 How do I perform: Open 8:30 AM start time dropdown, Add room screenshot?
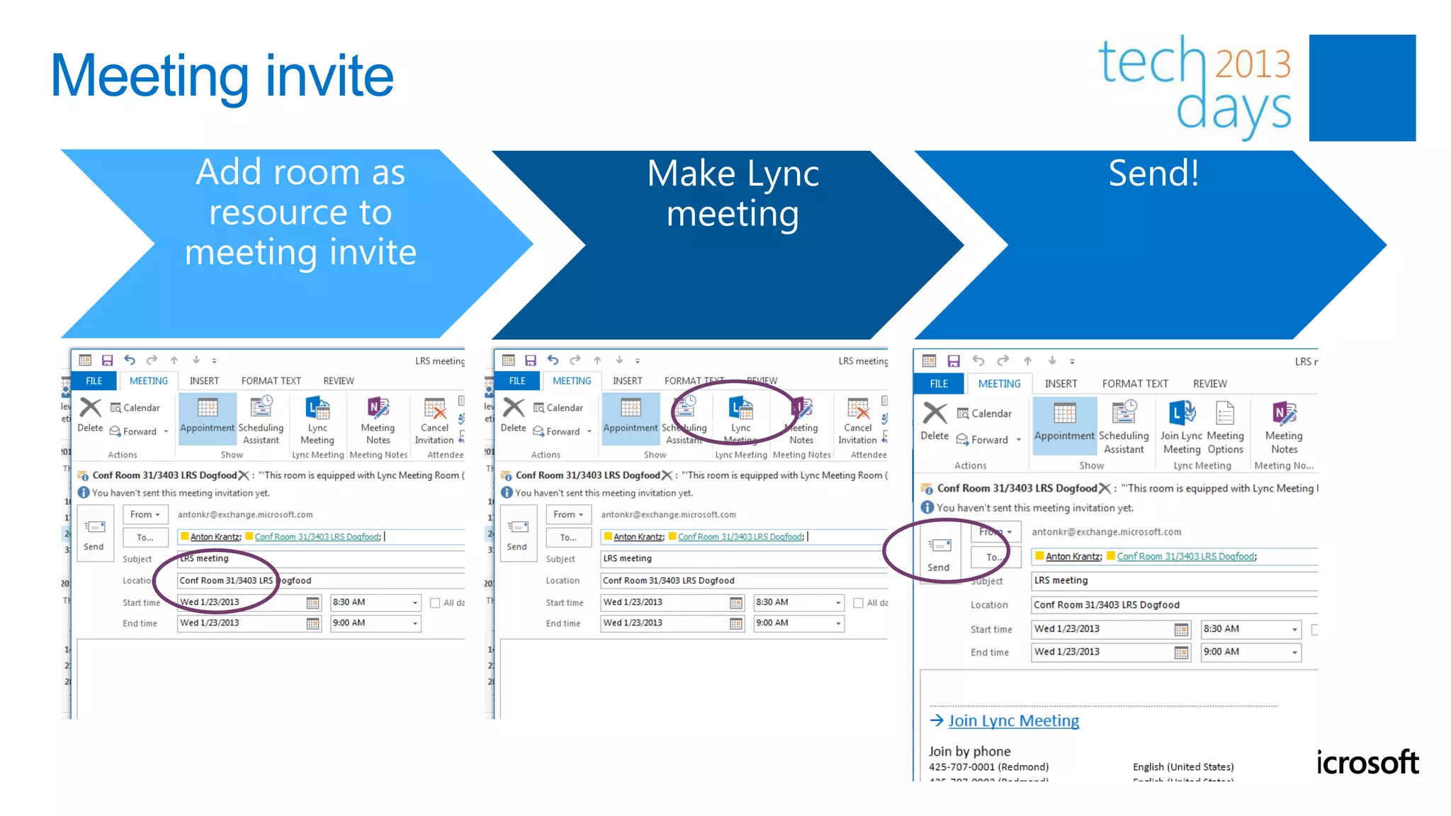[415, 603]
